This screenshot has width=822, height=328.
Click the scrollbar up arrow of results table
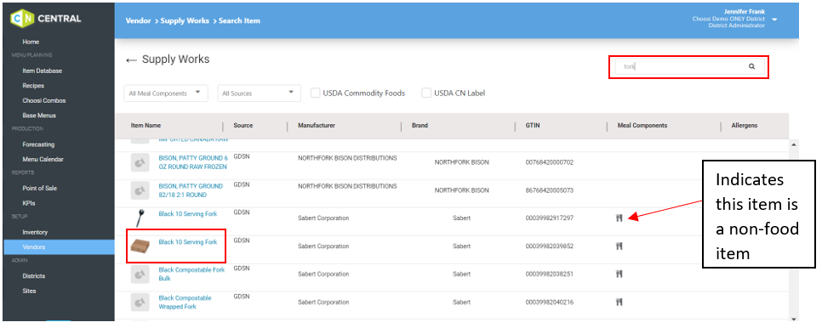793,144
